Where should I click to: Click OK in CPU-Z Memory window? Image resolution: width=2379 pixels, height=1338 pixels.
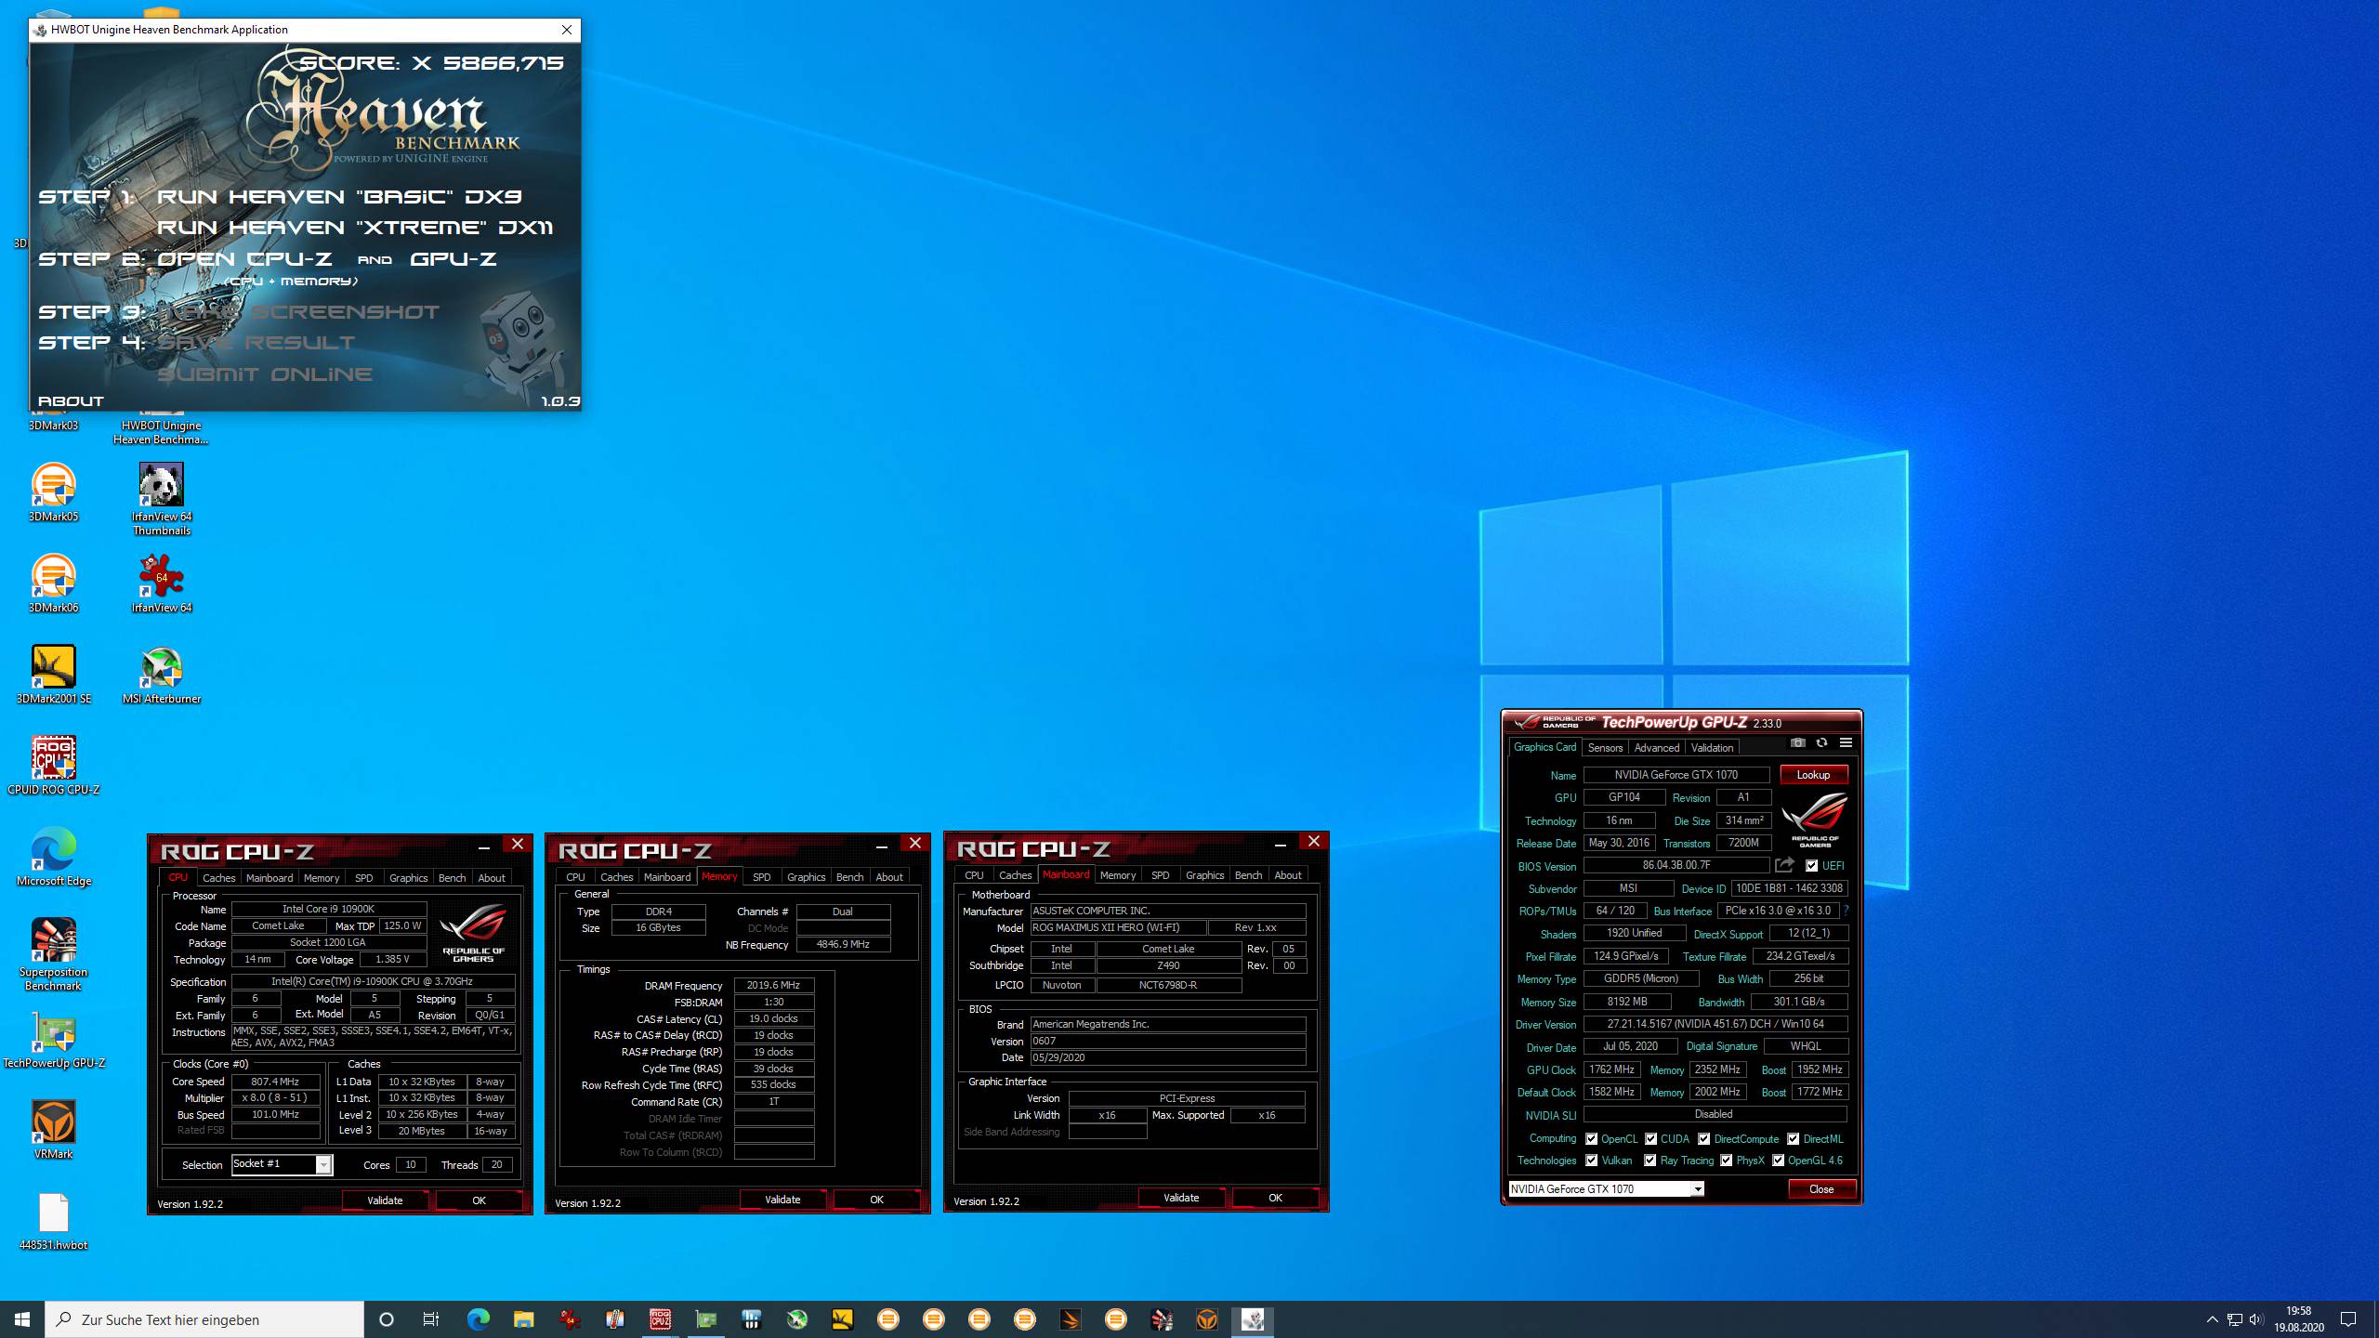pos(876,1200)
